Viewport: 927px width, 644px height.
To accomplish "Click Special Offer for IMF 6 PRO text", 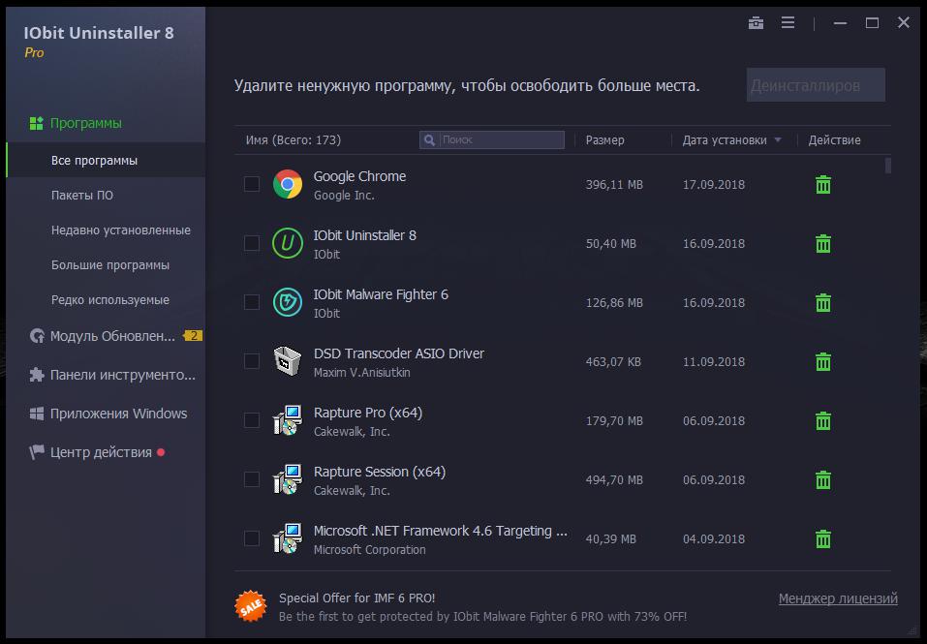I will click(357, 598).
